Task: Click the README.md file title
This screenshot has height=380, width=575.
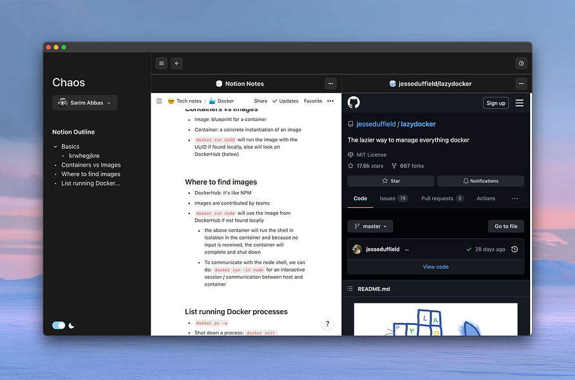Action: 374,289
